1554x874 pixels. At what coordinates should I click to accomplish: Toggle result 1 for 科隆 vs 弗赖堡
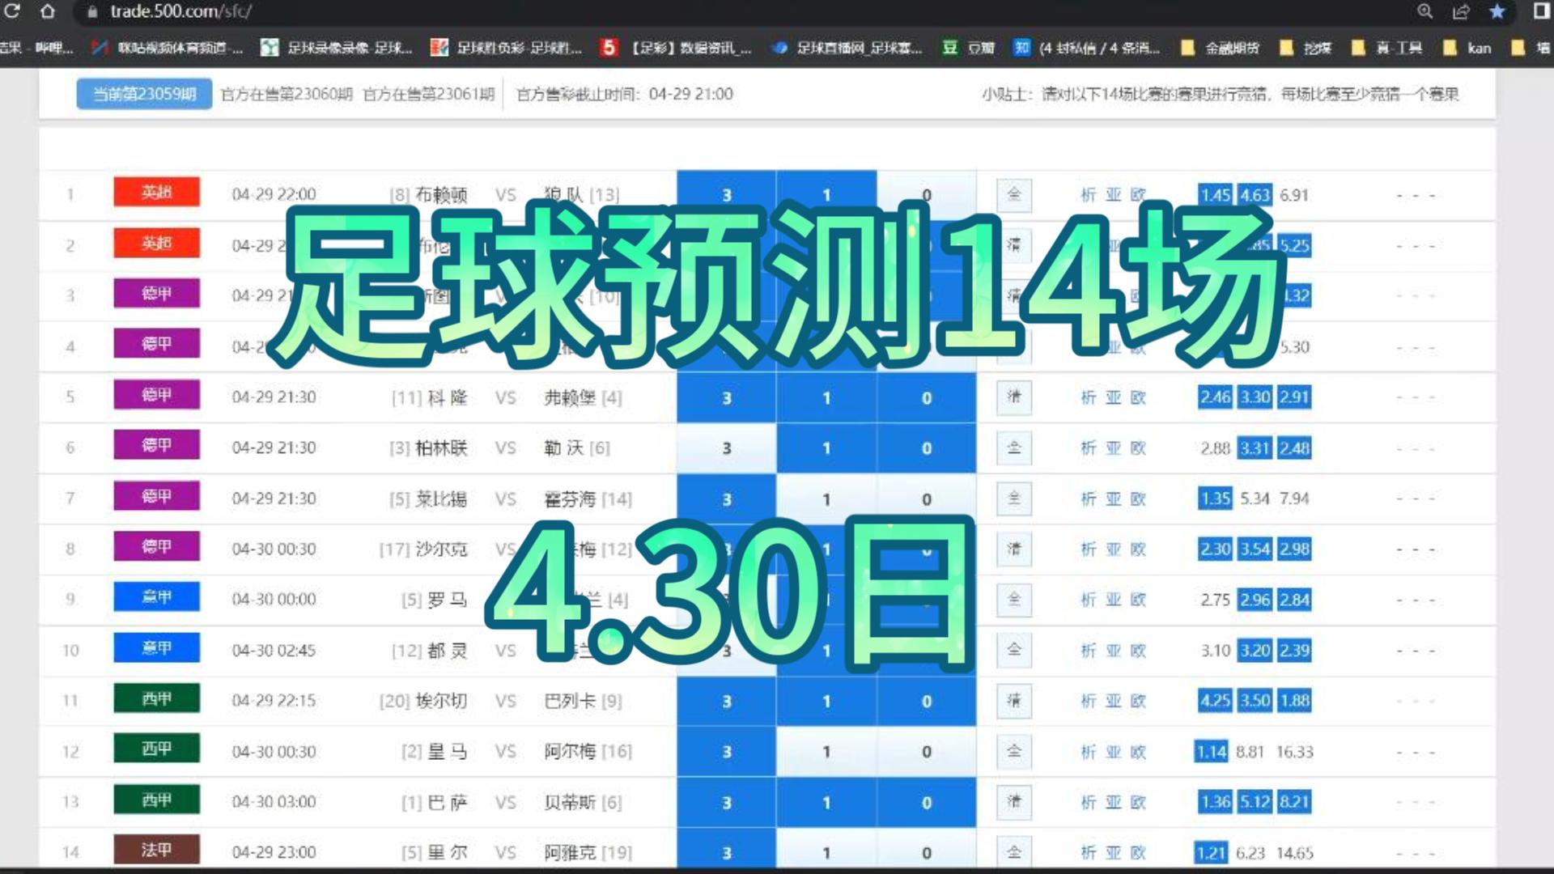pyautogui.click(x=826, y=397)
